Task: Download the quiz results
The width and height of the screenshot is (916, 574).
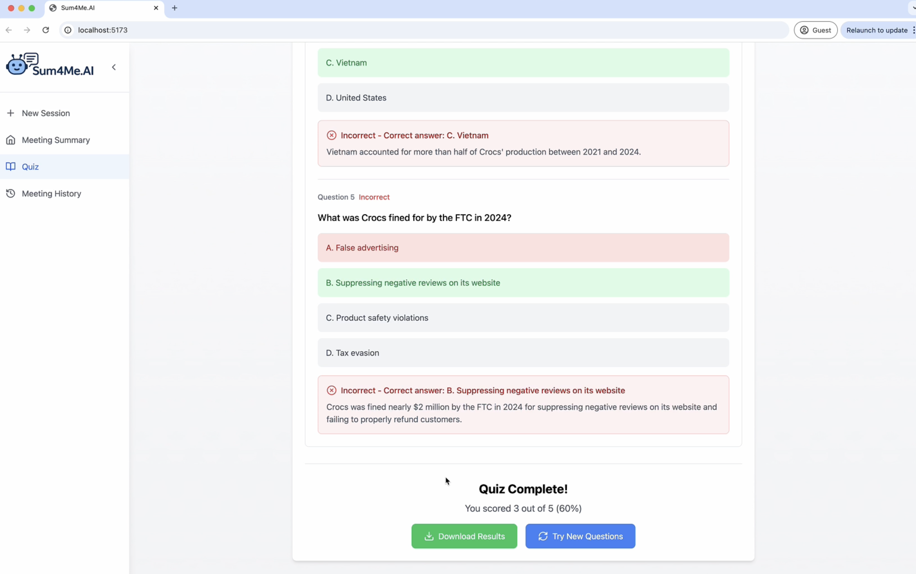Action: click(x=464, y=536)
